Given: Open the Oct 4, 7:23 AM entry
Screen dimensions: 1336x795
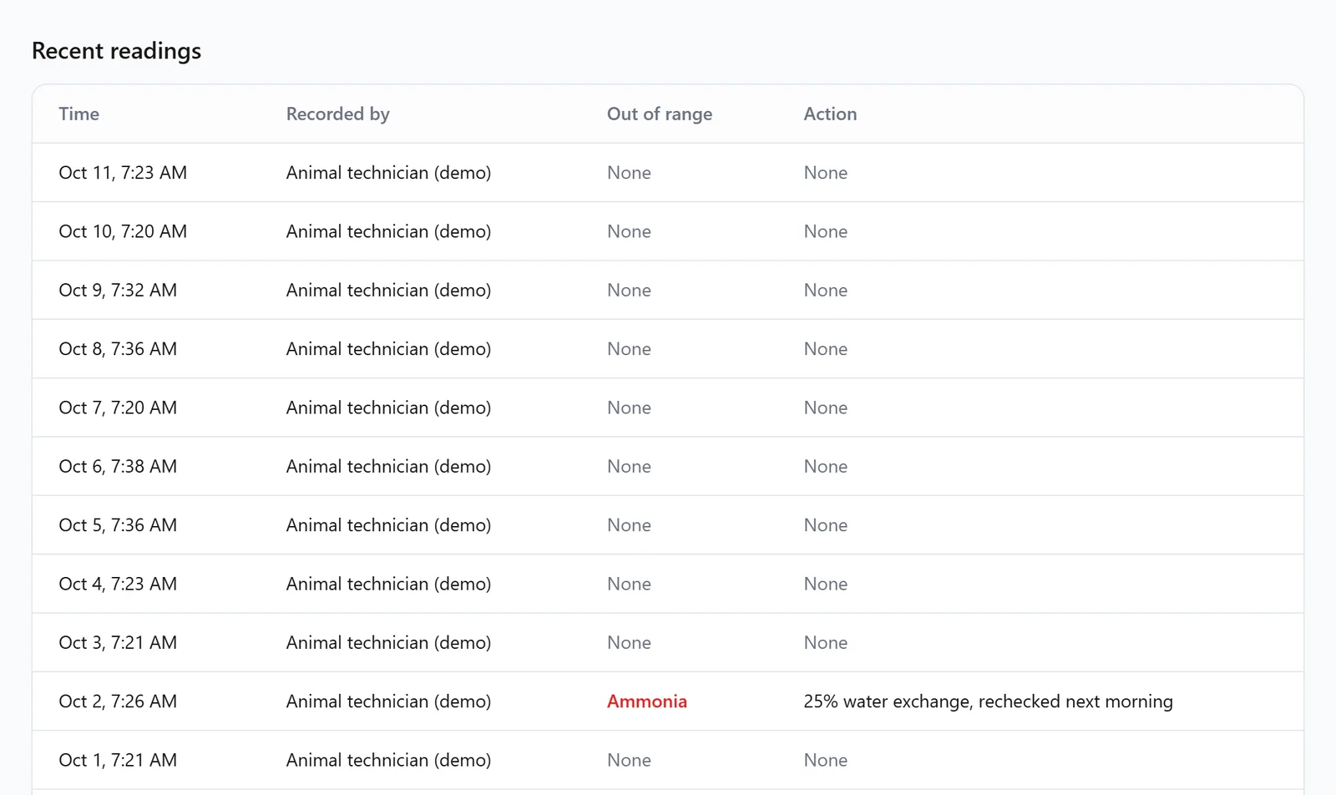Looking at the screenshot, I should point(668,584).
